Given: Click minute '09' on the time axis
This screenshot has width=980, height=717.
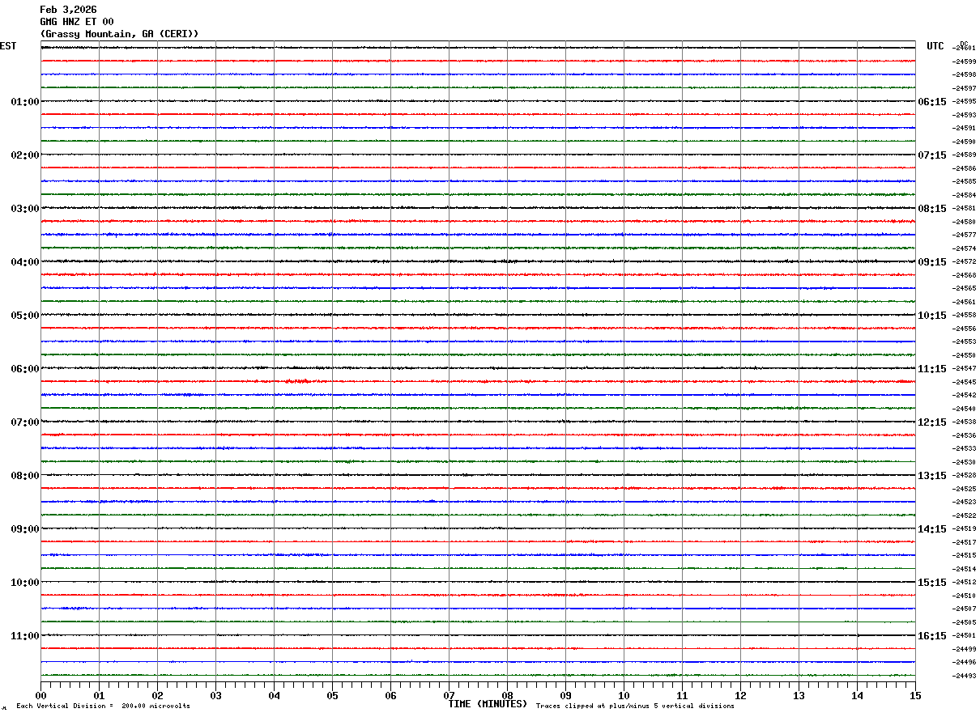Looking at the screenshot, I should pos(565,695).
